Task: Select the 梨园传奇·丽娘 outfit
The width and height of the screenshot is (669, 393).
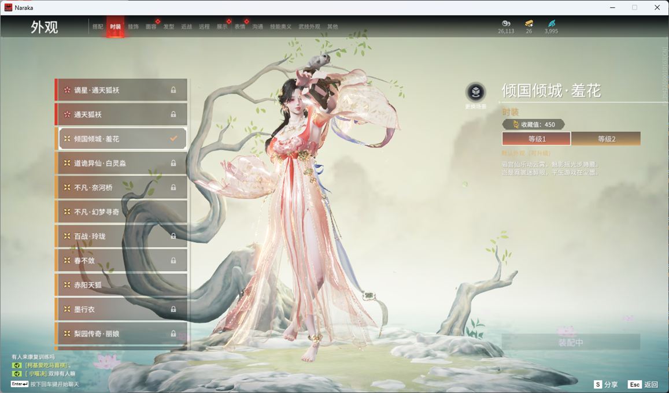Action: pos(121,333)
